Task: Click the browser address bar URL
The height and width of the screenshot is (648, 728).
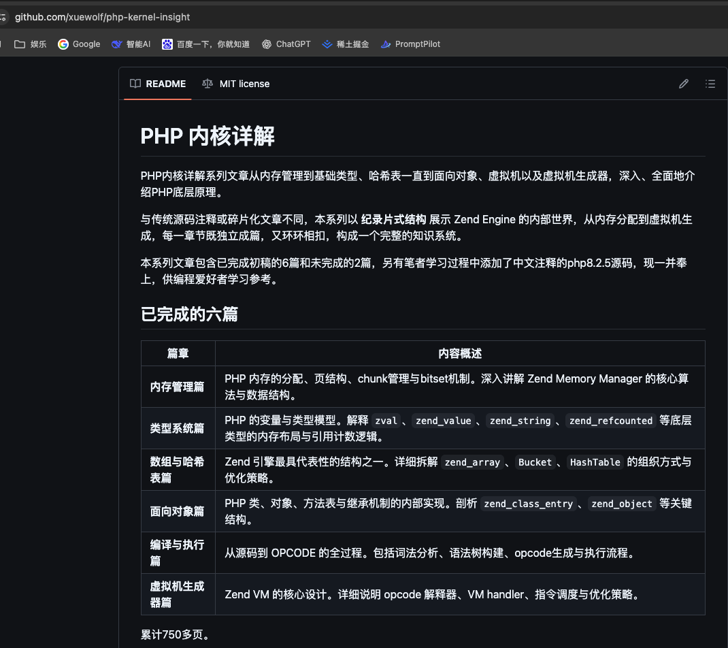Action: point(102,16)
